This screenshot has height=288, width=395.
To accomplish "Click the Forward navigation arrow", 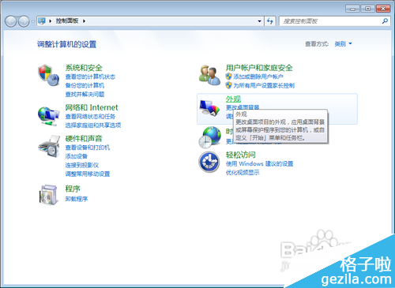I will tap(24, 21).
